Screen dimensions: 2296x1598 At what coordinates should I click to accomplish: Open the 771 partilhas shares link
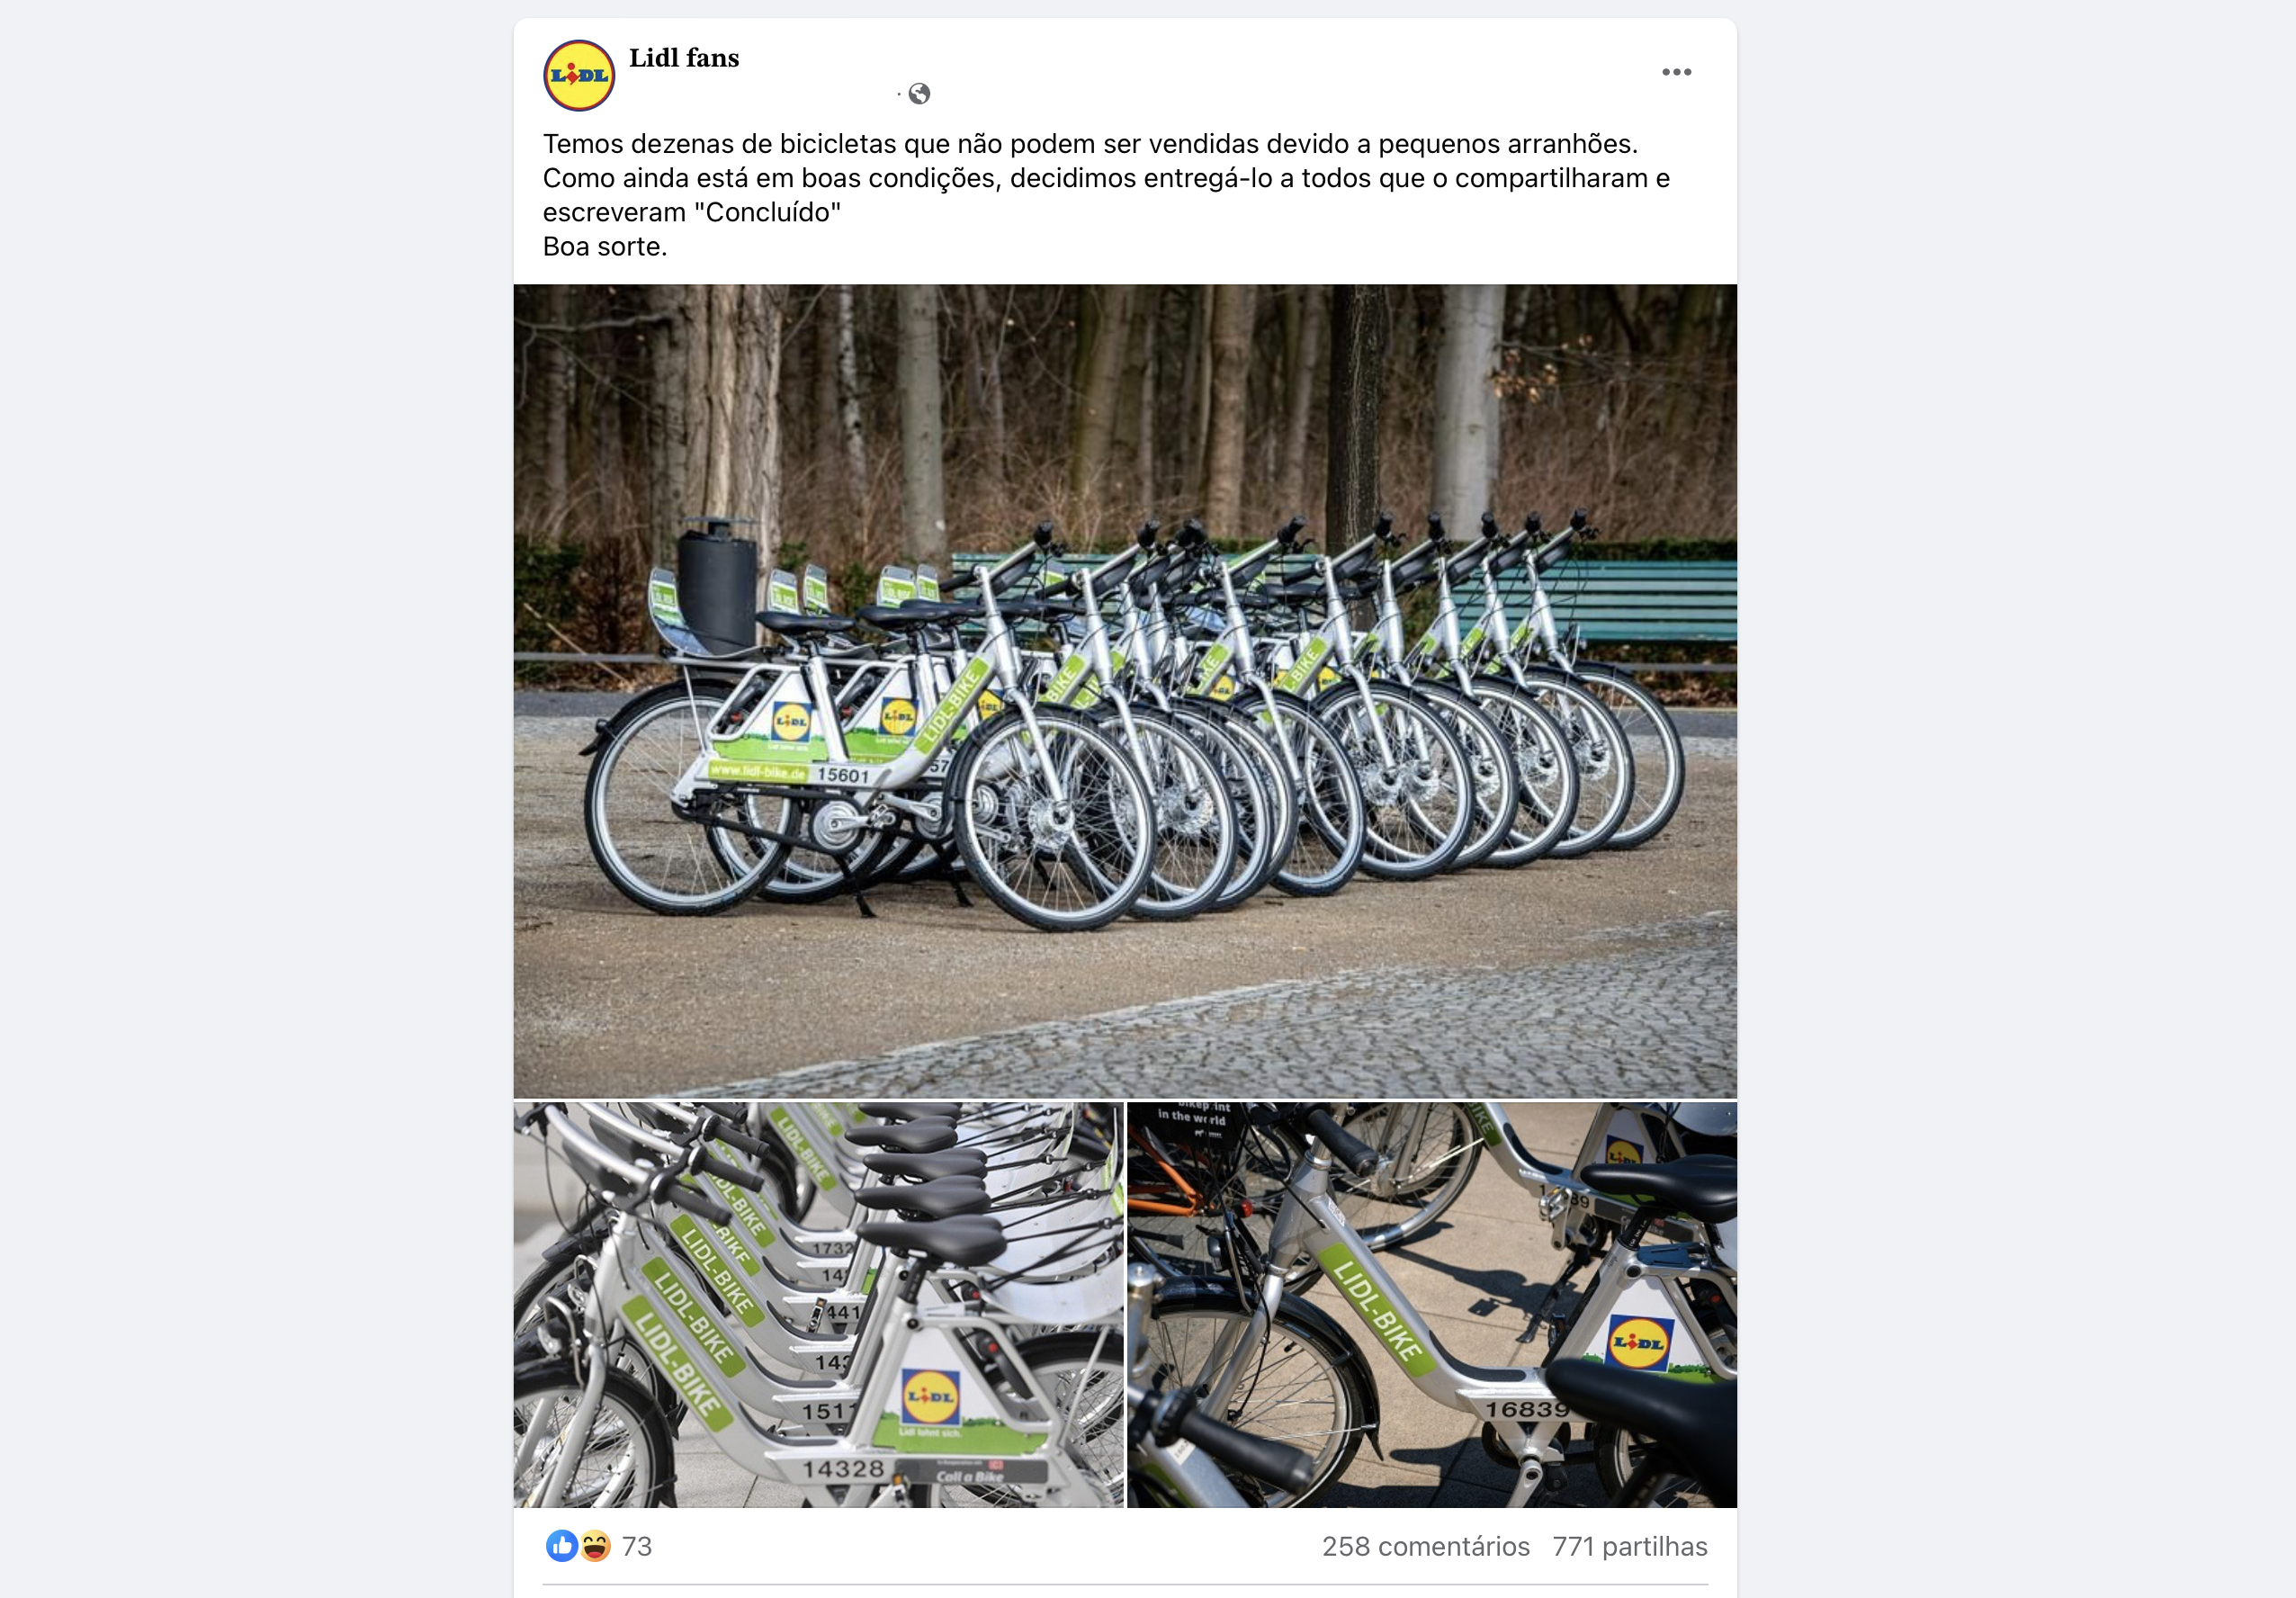pyautogui.click(x=1630, y=1546)
